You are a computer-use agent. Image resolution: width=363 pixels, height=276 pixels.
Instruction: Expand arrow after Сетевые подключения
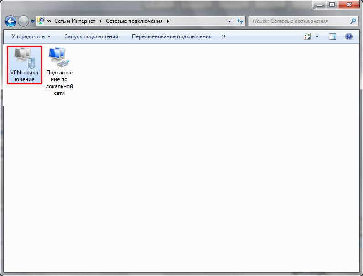tap(168, 21)
